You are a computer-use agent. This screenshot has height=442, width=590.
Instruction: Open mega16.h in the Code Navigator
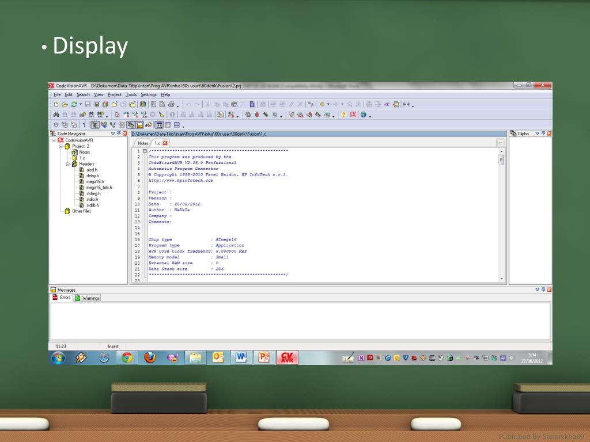[95, 181]
